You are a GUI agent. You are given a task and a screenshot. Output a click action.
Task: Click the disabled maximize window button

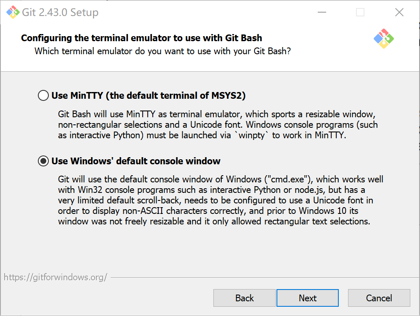pos(360,12)
